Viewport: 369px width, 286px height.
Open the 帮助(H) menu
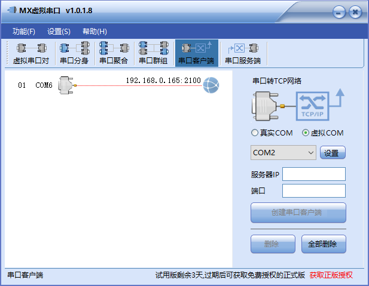94,31
